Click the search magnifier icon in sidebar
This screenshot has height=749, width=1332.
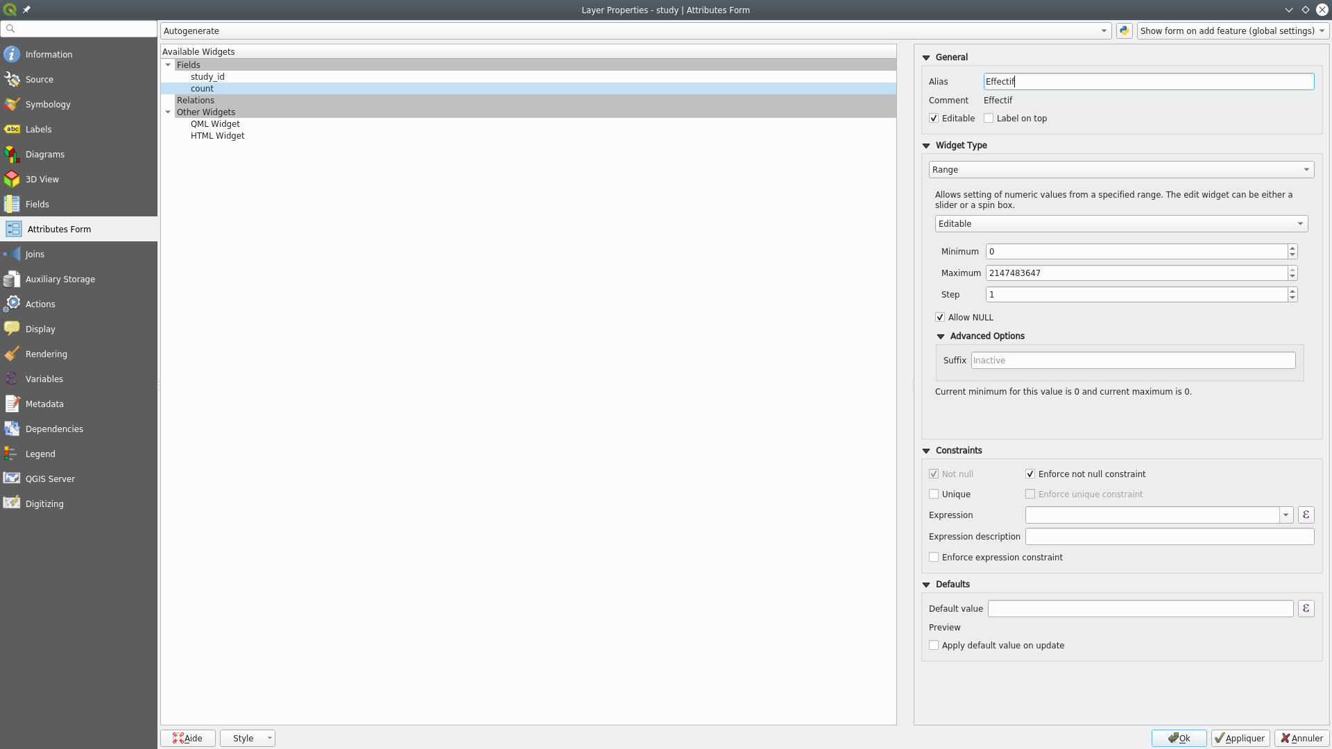pyautogui.click(x=10, y=28)
